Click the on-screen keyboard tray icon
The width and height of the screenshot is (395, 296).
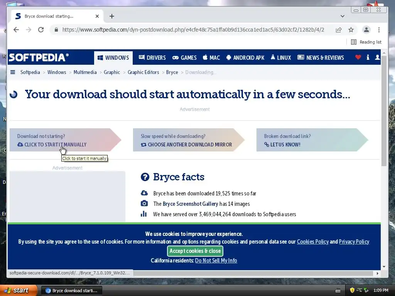pyautogui.click(x=338, y=291)
